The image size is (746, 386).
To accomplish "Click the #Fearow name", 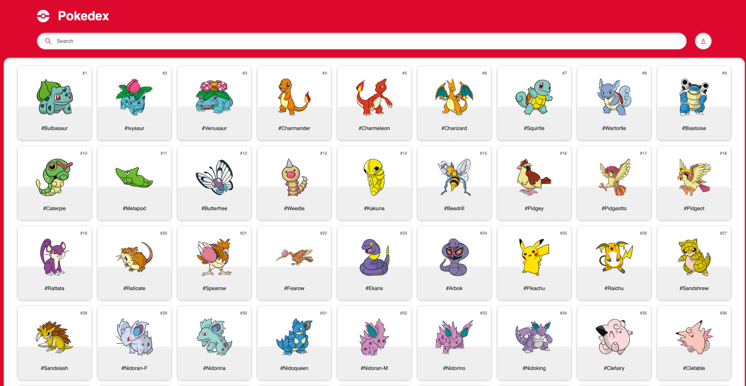I will [294, 288].
